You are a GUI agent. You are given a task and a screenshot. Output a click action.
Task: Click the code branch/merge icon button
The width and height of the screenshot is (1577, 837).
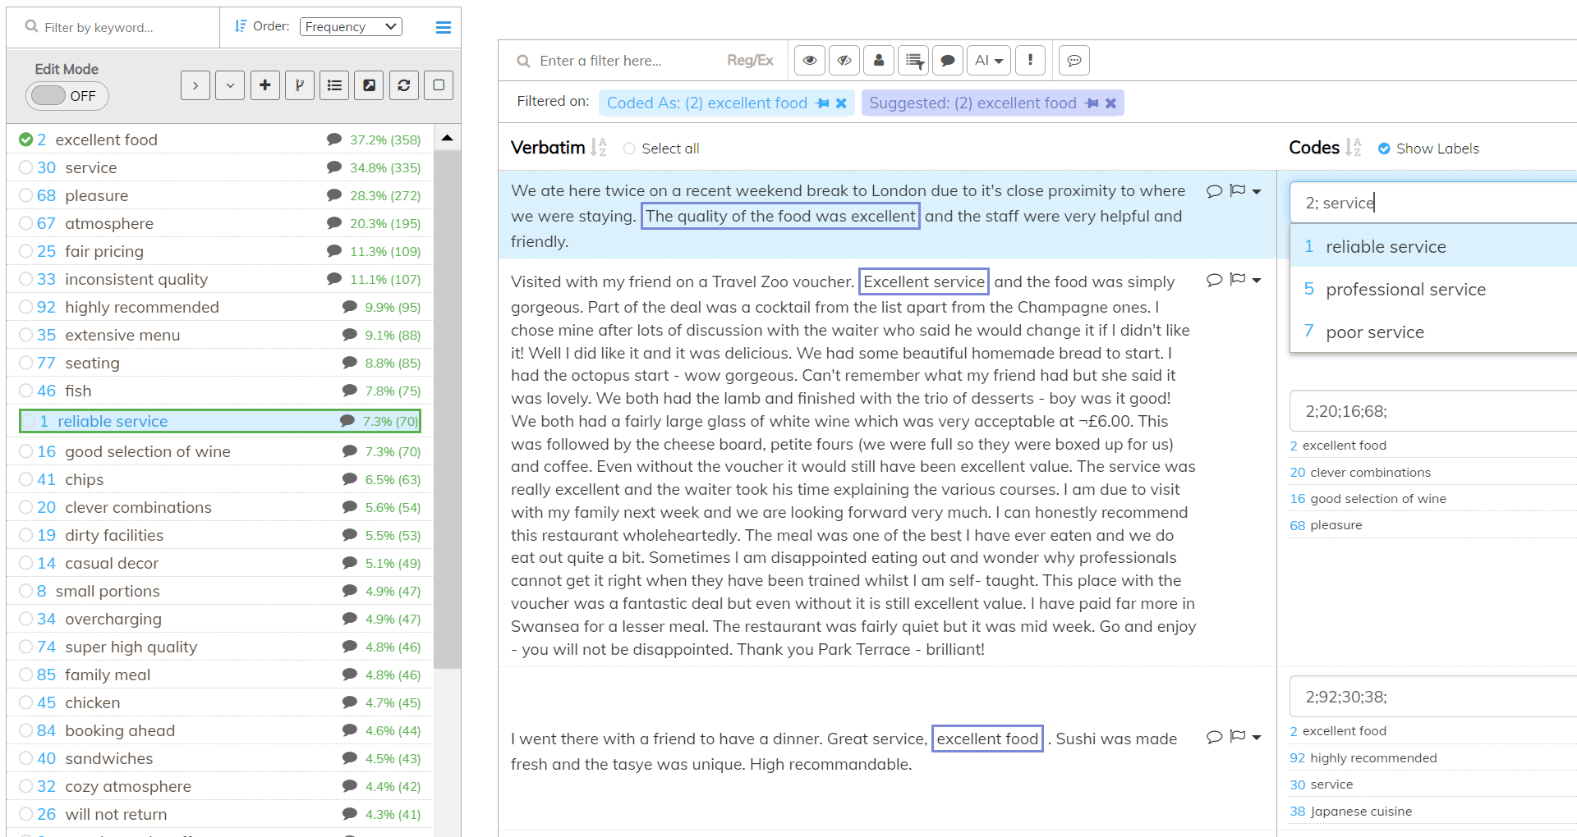300,85
